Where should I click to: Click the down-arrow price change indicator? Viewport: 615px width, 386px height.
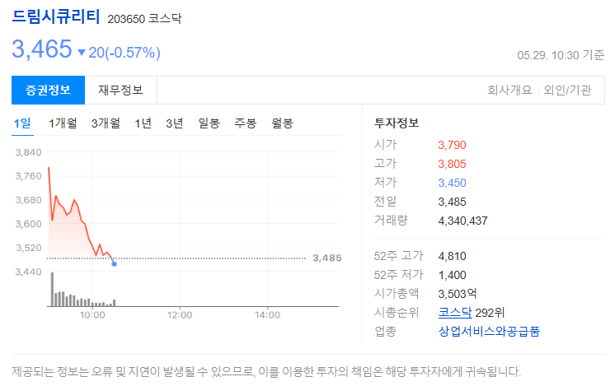tap(82, 53)
